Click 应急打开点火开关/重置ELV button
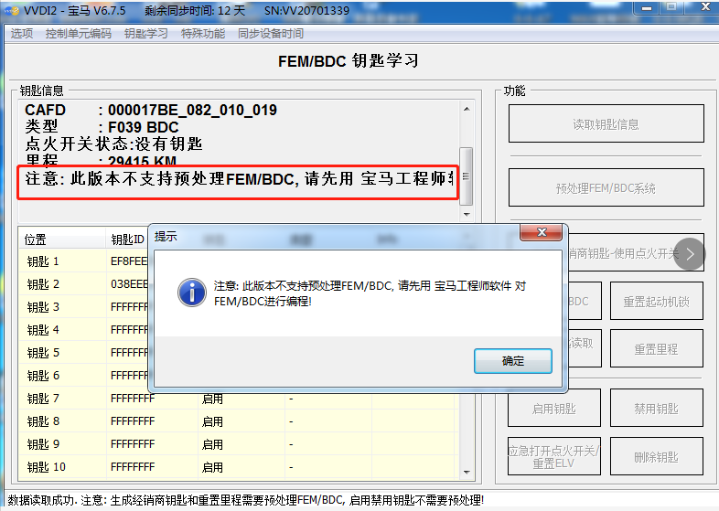719x511 pixels. 554,456
